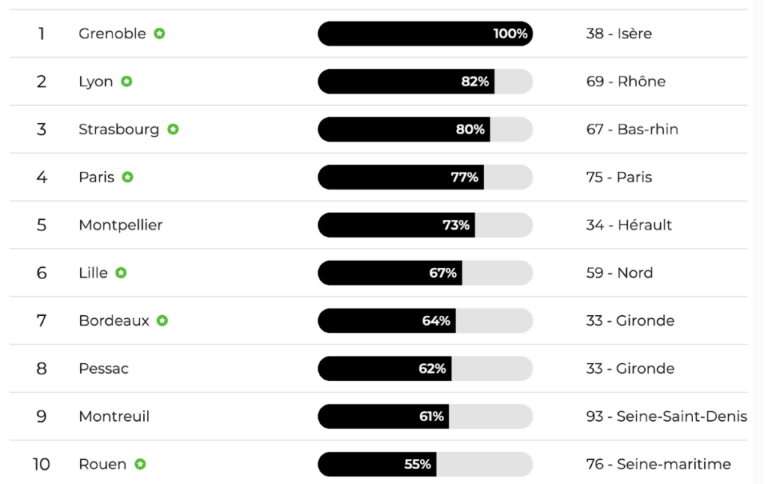Click the 34 - Hérault department label
The image size is (768, 484).
[628, 225]
